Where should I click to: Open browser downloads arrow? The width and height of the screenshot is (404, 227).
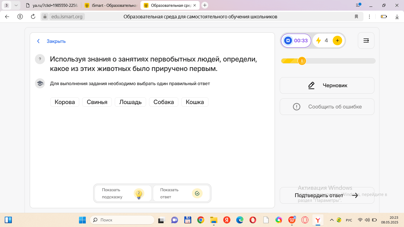pos(397,17)
